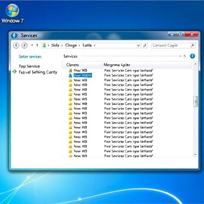Minimize the Services window
The width and height of the screenshot is (204, 204).
click(172, 34)
